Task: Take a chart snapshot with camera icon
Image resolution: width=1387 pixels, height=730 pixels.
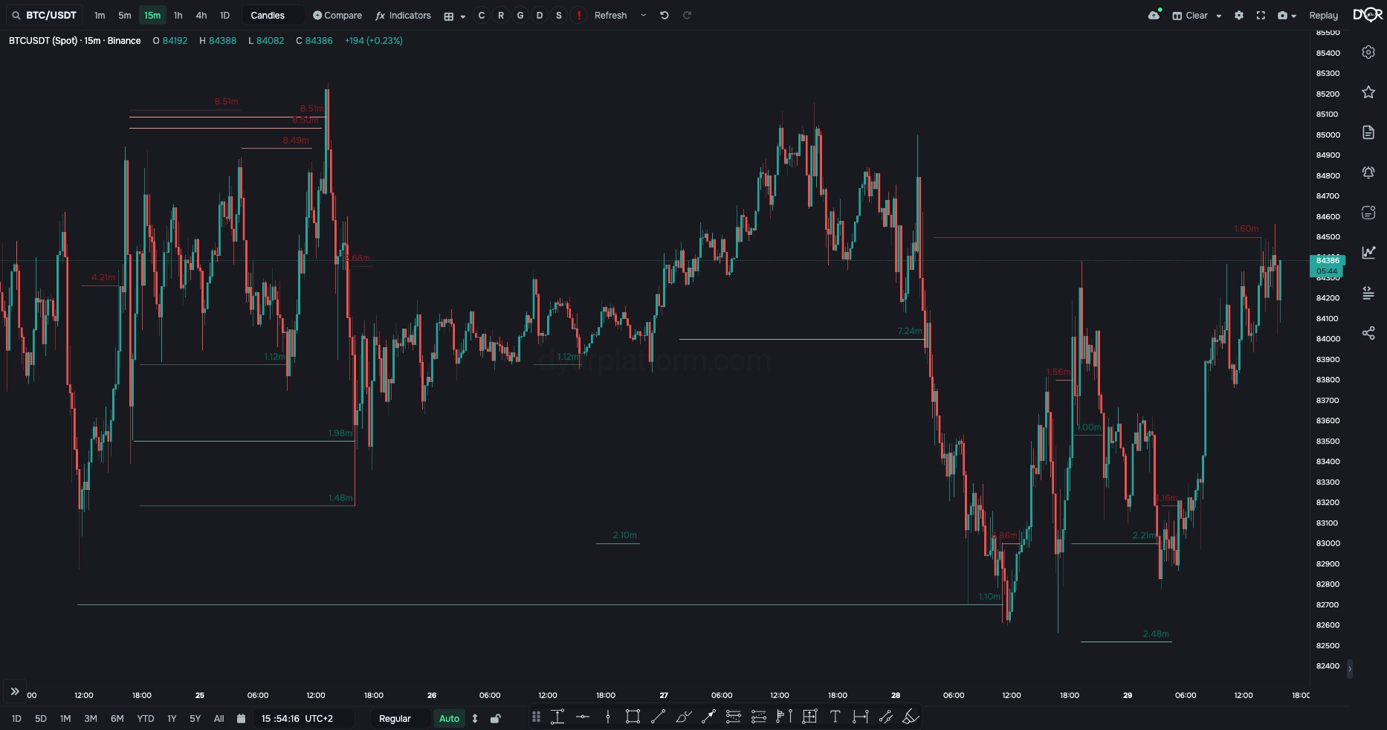Action: click(x=1282, y=15)
